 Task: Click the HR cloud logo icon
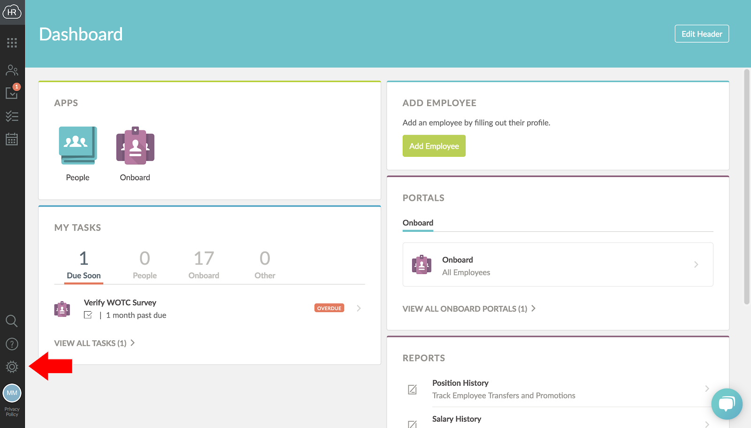pyautogui.click(x=12, y=12)
